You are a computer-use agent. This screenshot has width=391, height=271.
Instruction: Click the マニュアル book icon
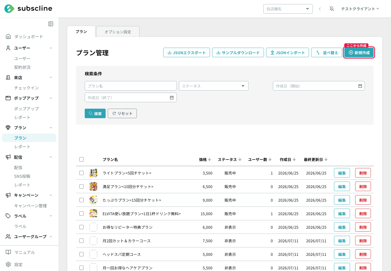click(x=8, y=252)
